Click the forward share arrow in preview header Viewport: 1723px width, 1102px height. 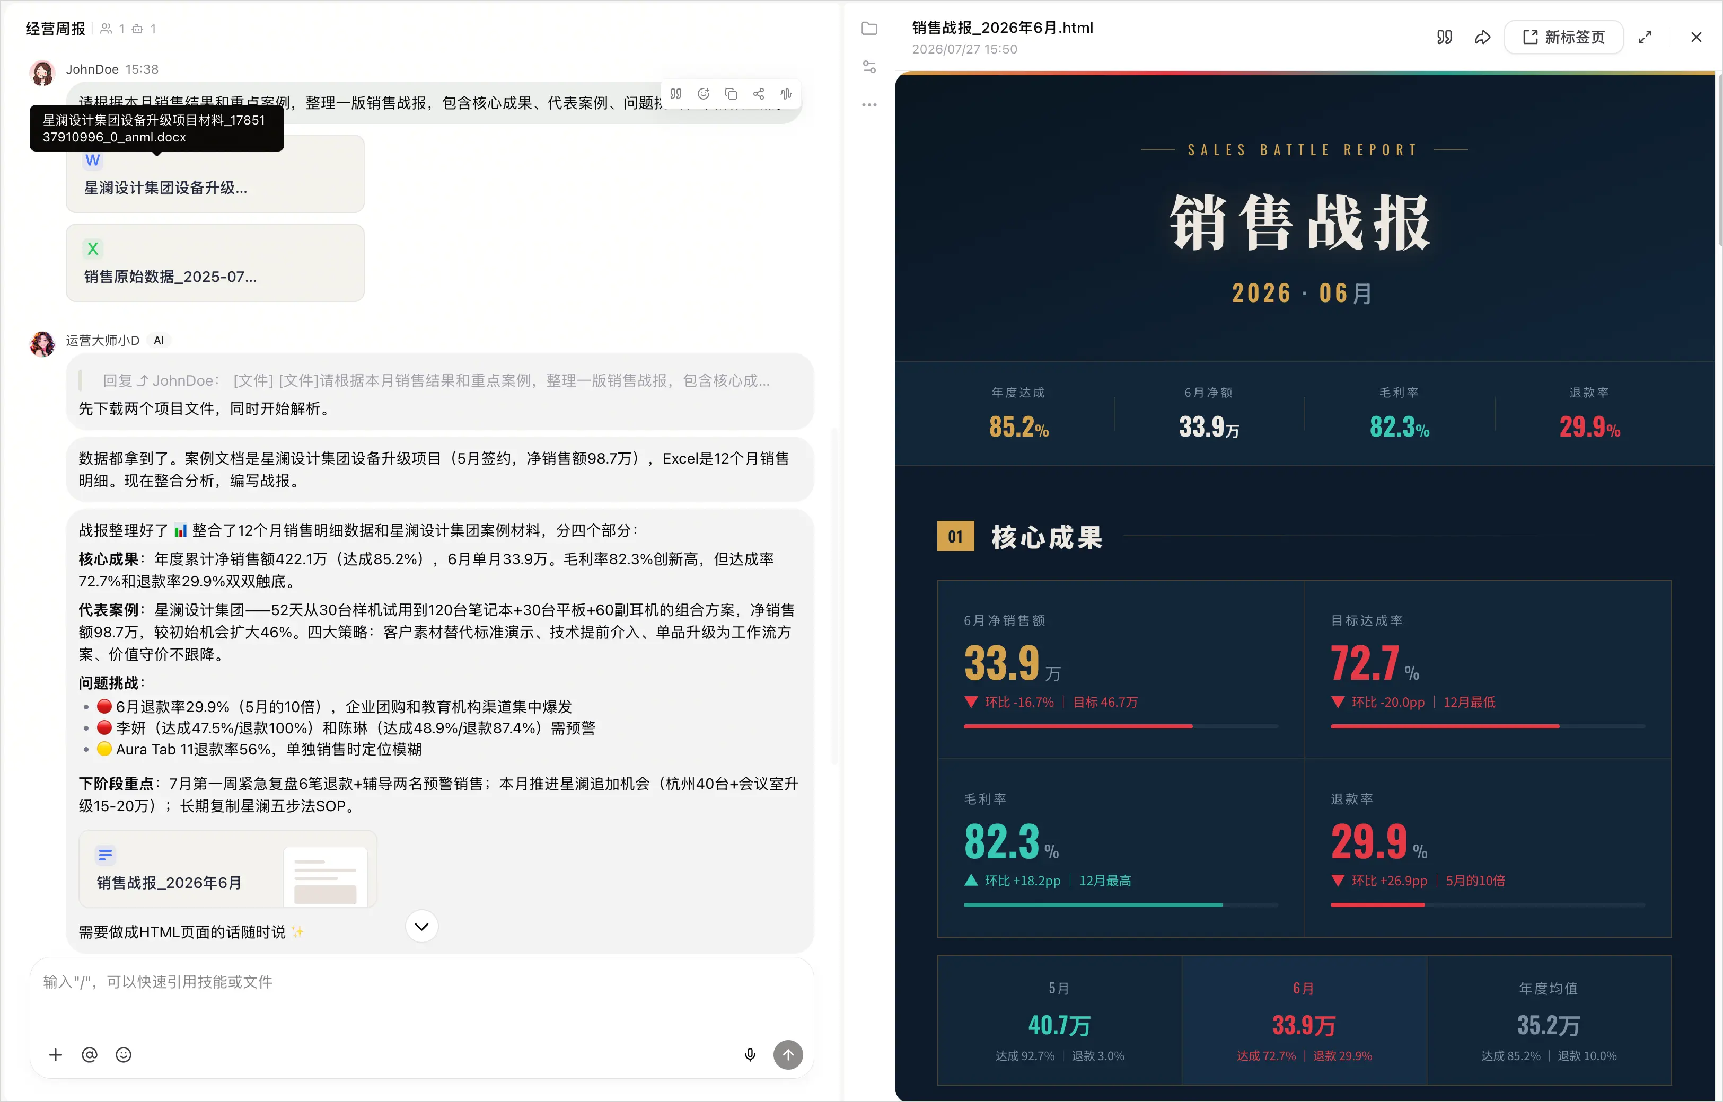[1482, 37]
